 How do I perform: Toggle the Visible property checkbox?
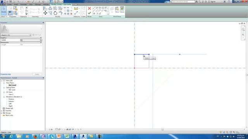(x=22, y=40)
